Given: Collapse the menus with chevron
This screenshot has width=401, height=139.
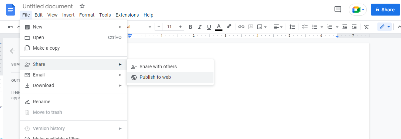Looking at the screenshot, I should [399, 27].
